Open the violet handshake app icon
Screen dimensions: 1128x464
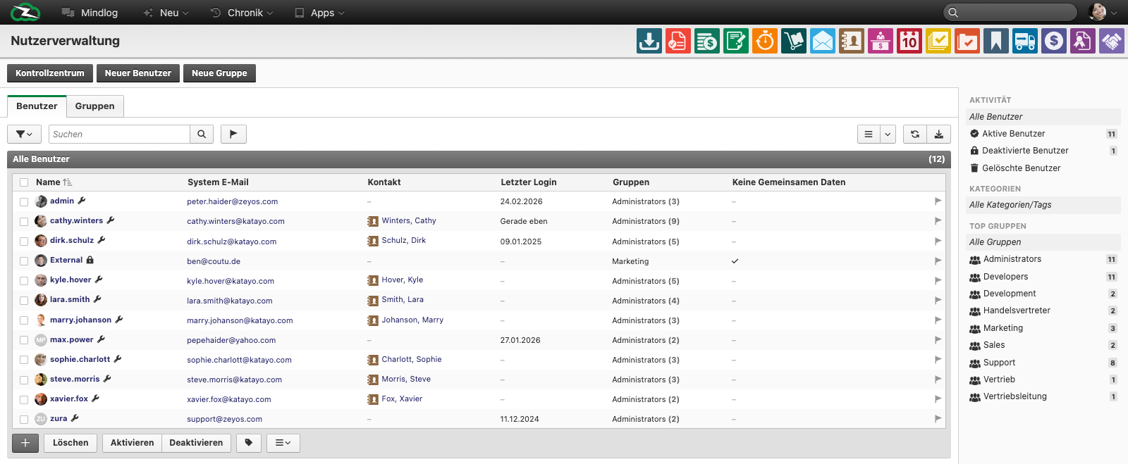click(1111, 41)
